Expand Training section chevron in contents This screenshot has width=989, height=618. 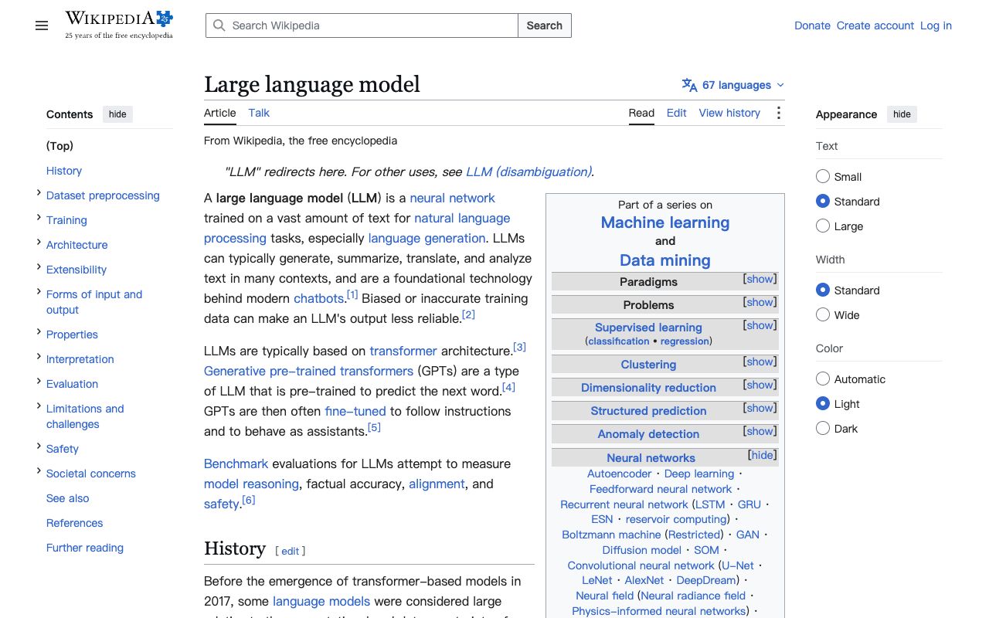click(x=39, y=219)
